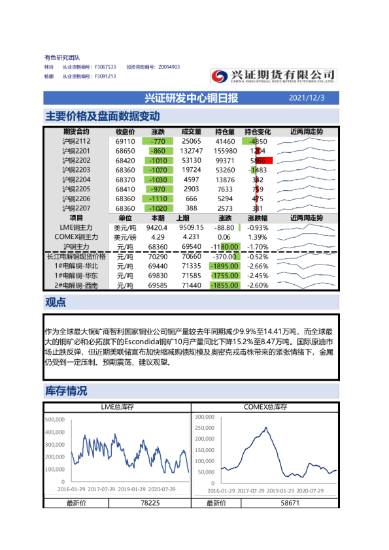Open the LME total inventory line chart
Screen dimensions: 389x550
pos(117,453)
